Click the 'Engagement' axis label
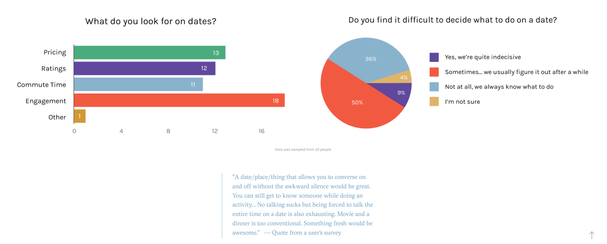Image resolution: width=607 pixels, height=244 pixels. (x=46, y=101)
